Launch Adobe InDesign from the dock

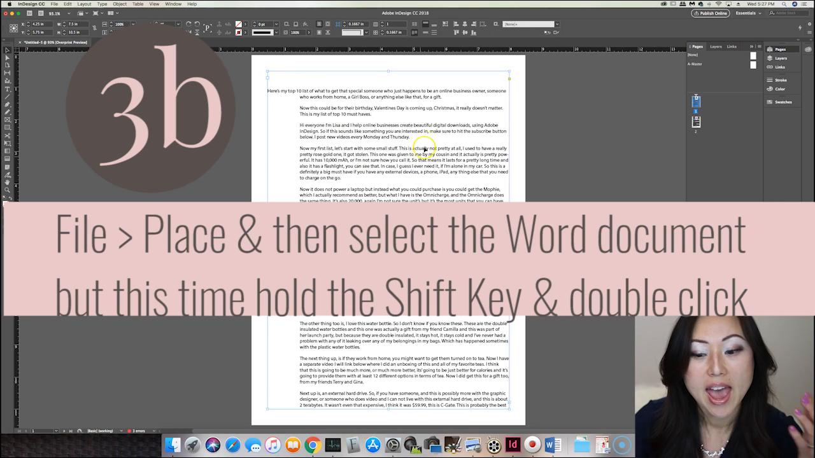[513, 445]
